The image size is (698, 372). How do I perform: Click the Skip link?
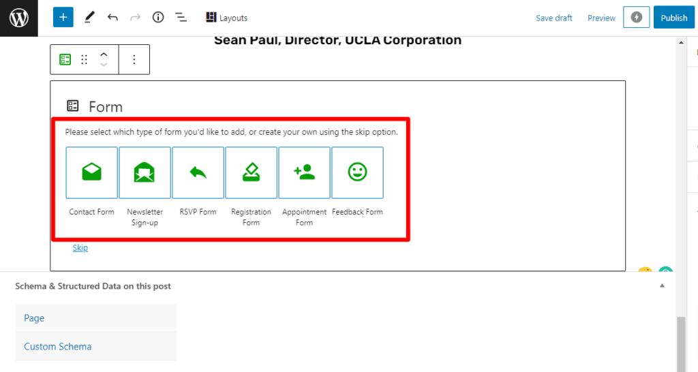[x=80, y=248]
